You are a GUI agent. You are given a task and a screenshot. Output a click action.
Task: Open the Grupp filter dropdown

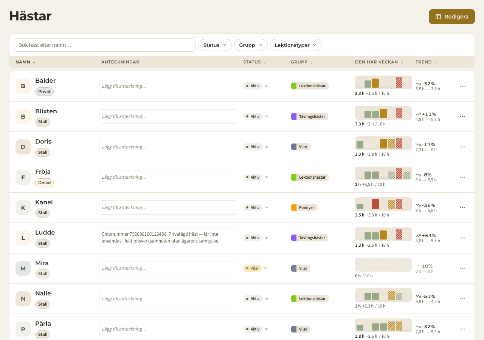point(251,45)
